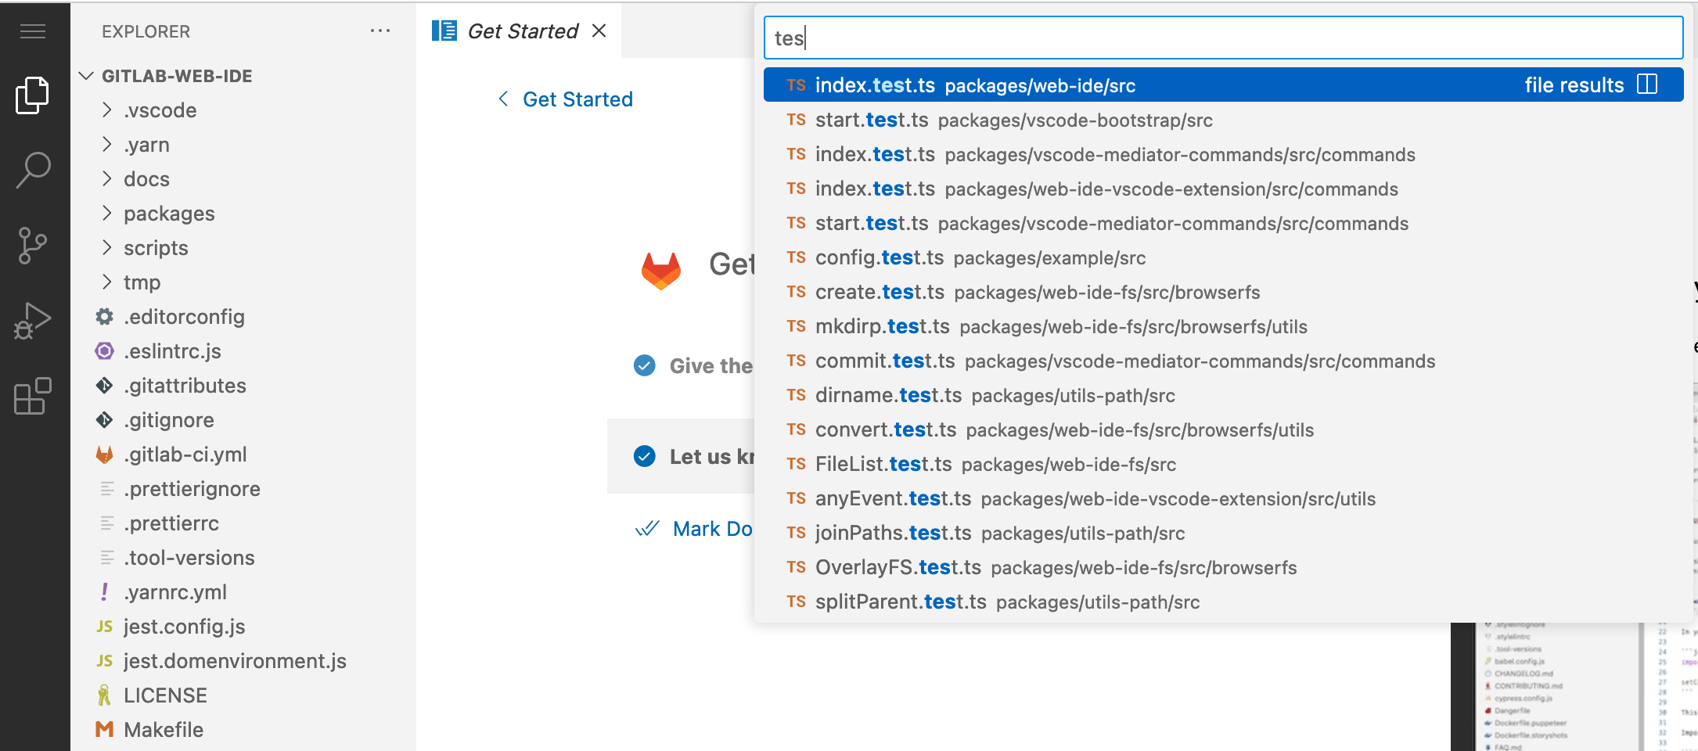1698x751 pixels.
Task: Click the TS icon beside start.test.ts result
Action: pos(796,120)
